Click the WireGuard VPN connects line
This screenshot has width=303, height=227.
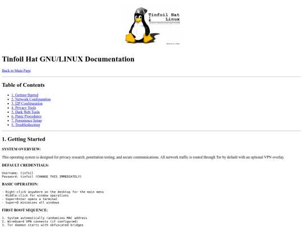(x=40, y=221)
